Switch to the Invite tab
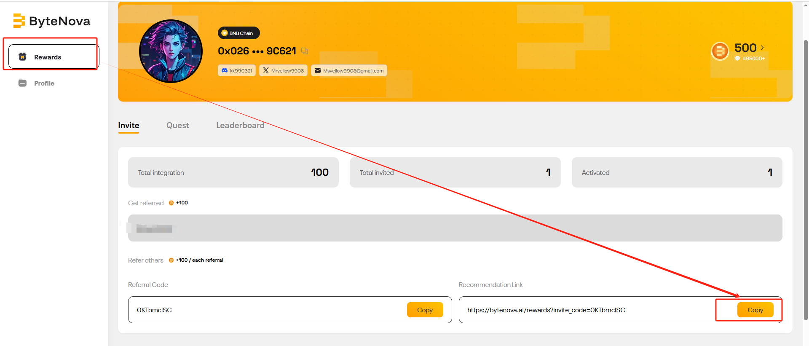Viewport: 809px width, 346px height. 129,125
